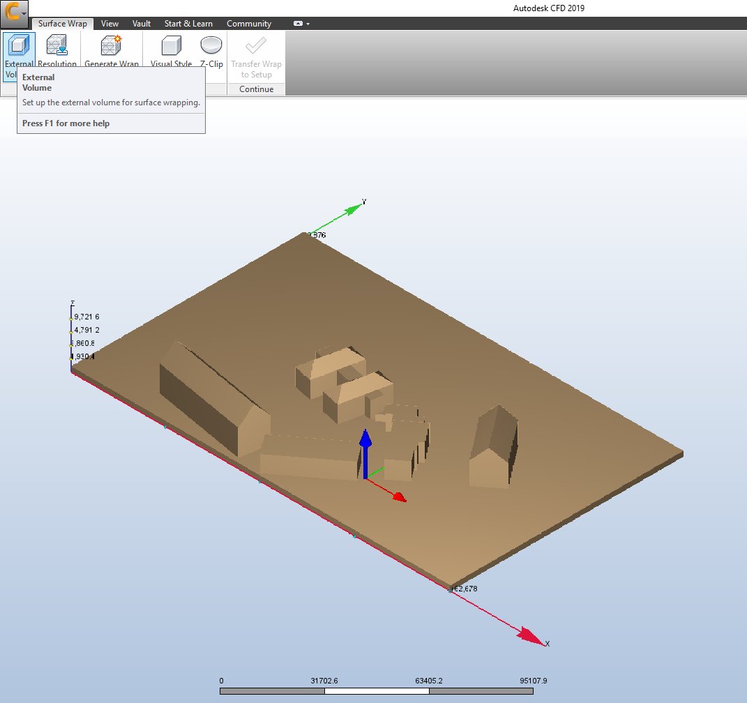Toggle the ribbon display state button
747x703 pixels.
click(x=298, y=24)
